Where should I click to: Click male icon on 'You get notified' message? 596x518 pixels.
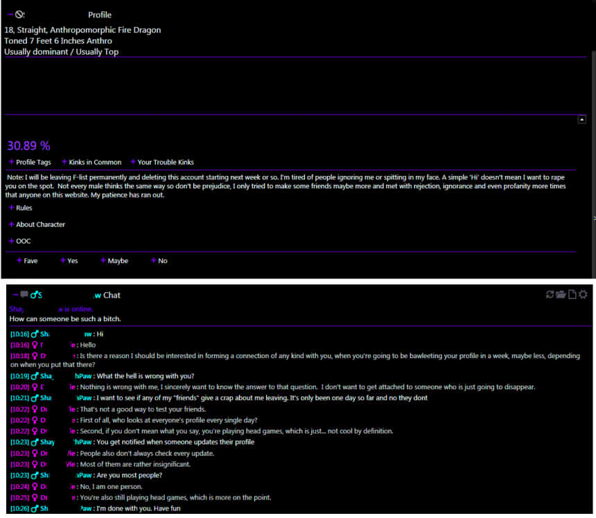tap(35, 442)
